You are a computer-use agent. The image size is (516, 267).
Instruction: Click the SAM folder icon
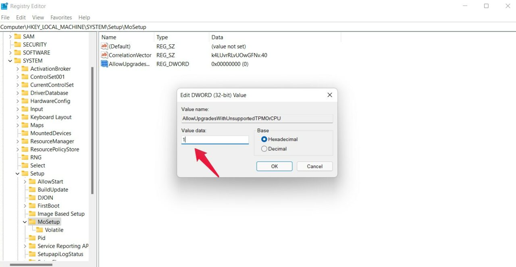point(17,36)
